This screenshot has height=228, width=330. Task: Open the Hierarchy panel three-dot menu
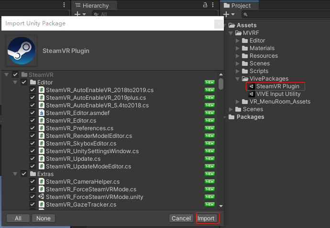213,5
